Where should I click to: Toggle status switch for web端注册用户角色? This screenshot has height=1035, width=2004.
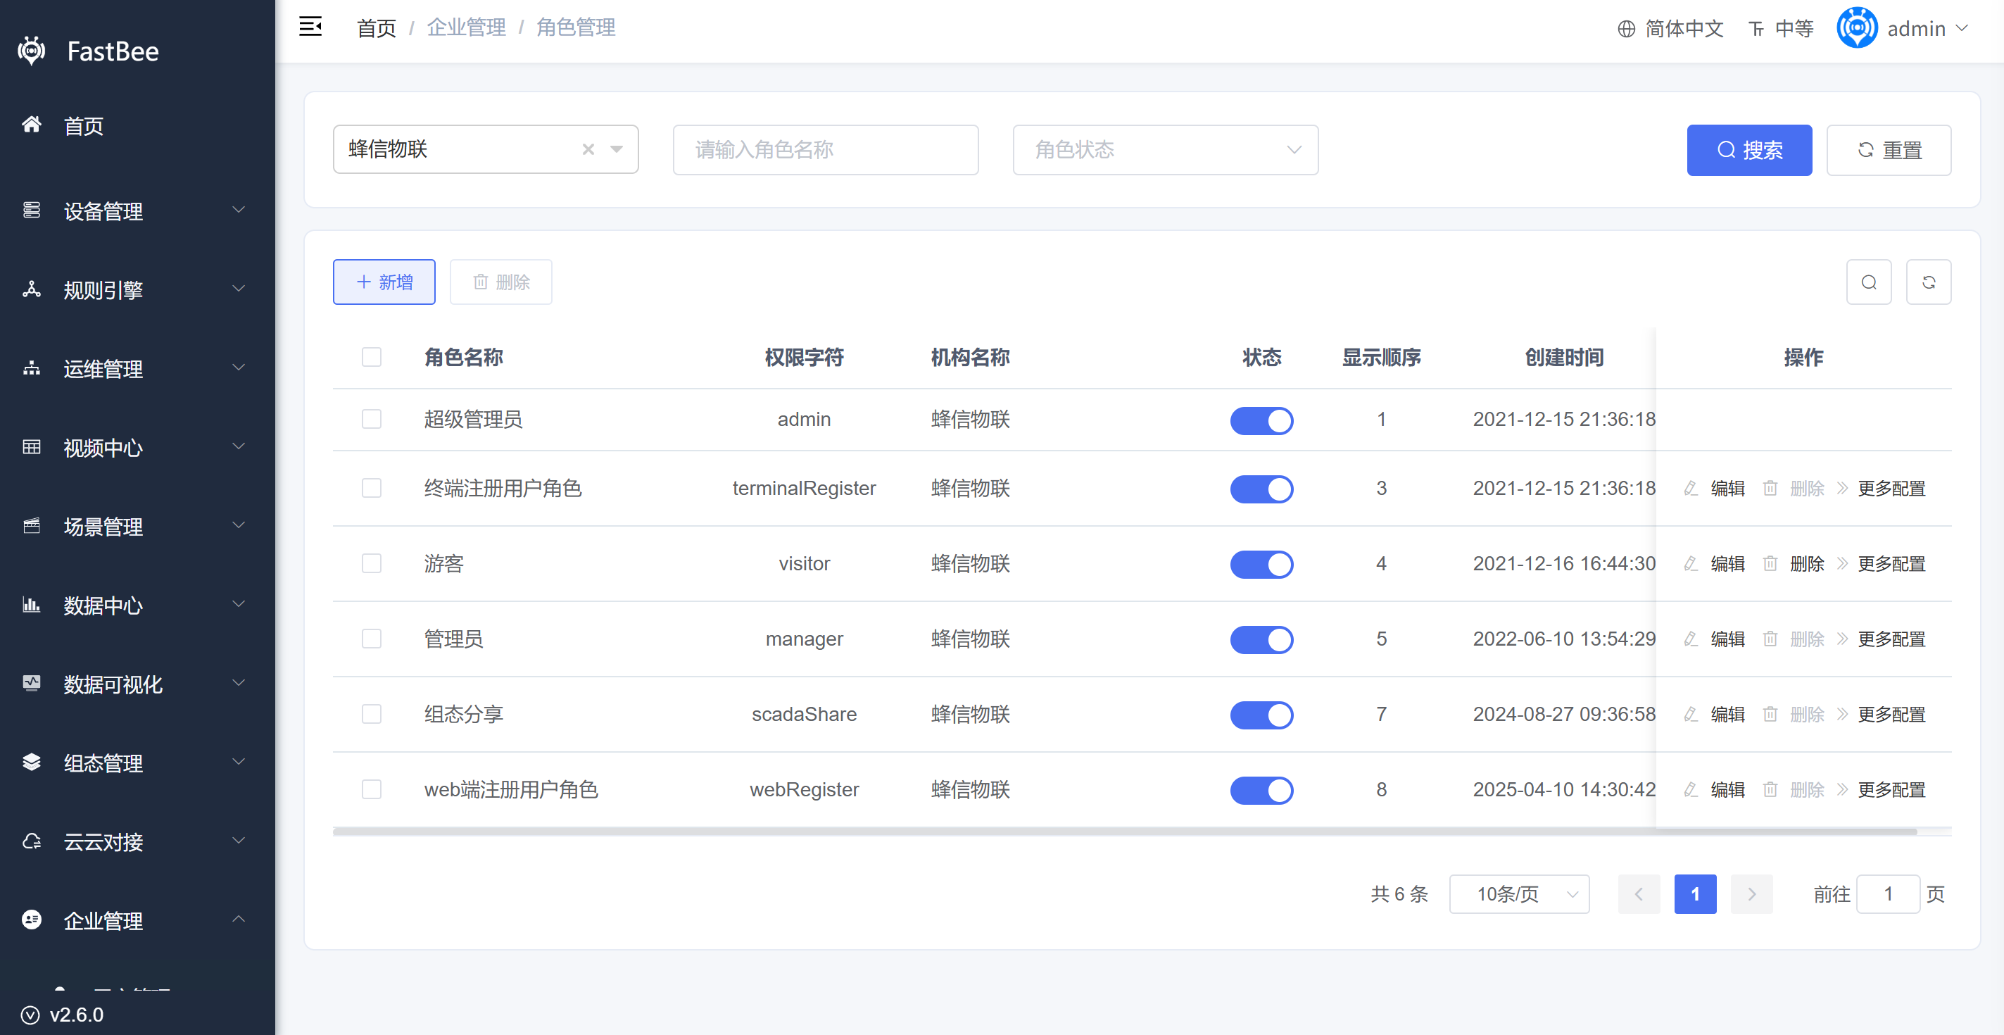[1261, 791]
